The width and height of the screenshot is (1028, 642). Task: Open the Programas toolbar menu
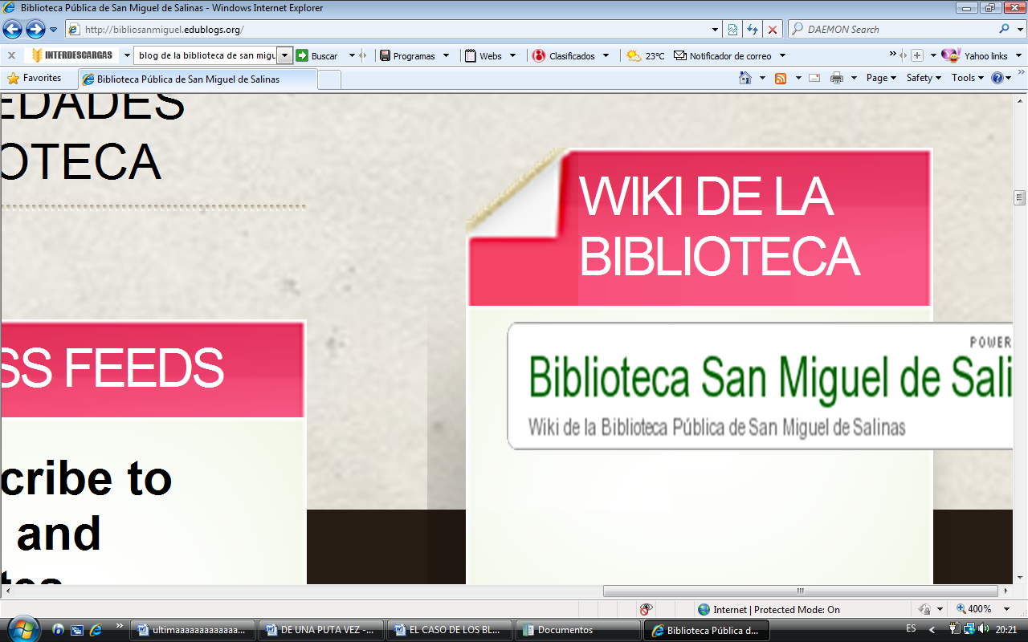[413, 55]
